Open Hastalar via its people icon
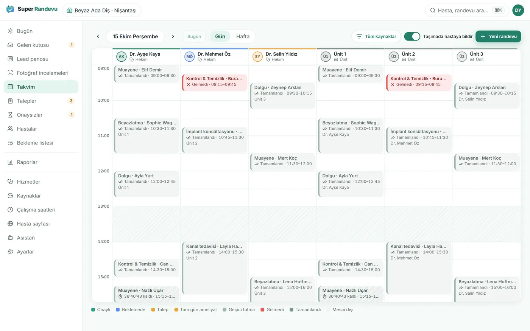 (10, 129)
